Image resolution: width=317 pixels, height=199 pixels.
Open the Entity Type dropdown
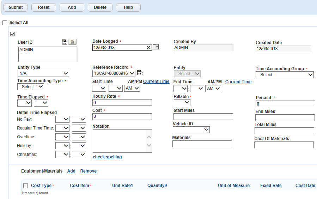click(x=43, y=73)
